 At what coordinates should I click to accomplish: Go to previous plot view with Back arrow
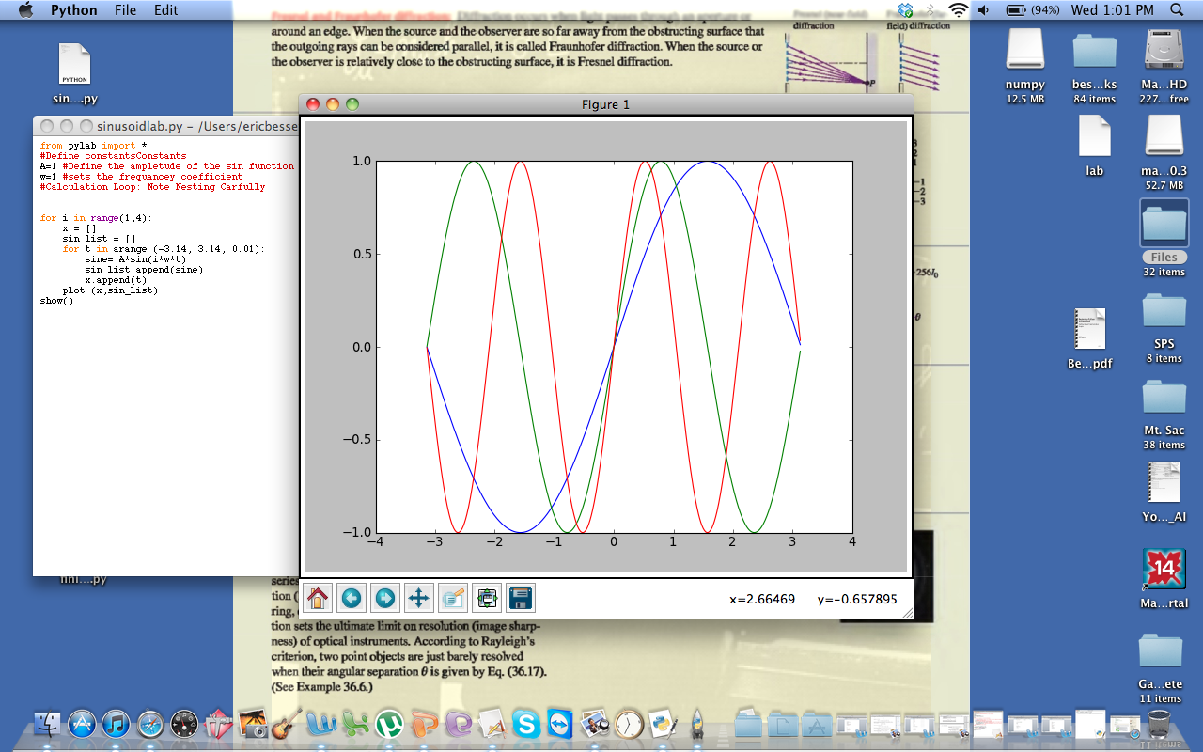[x=351, y=598]
